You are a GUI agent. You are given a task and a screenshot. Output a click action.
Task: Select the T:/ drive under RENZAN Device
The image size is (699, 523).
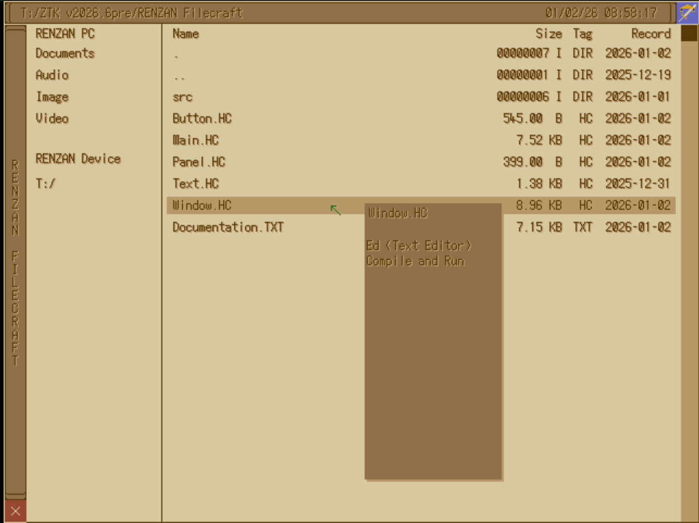45,183
